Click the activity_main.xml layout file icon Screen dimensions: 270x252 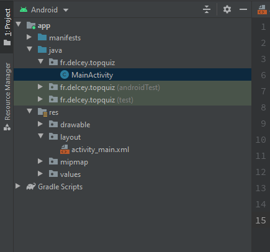(x=65, y=149)
